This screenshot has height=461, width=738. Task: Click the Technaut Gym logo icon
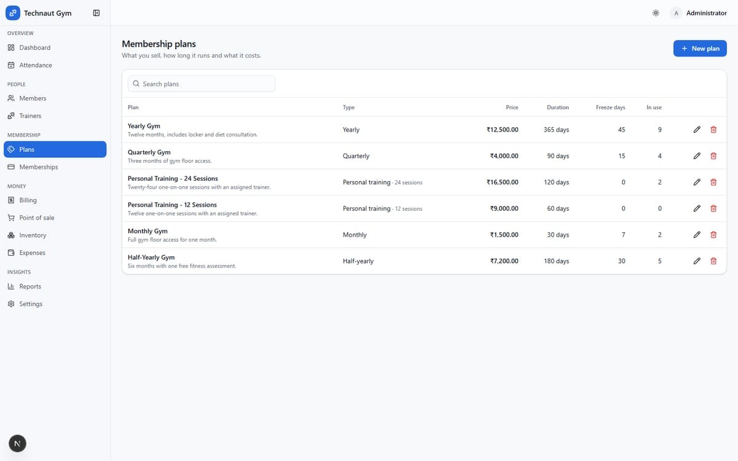(13, 12)
